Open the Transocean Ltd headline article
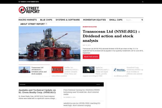The width and height of the screenshot is (162, 108). click(111, 36)
